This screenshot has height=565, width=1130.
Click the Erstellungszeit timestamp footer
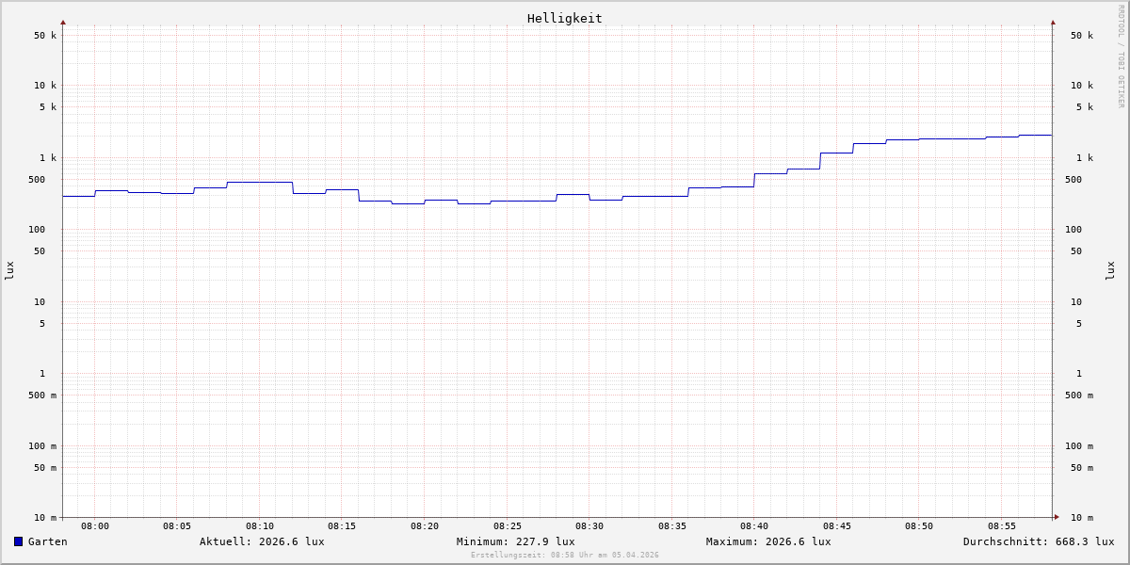(x=565, y=556)
